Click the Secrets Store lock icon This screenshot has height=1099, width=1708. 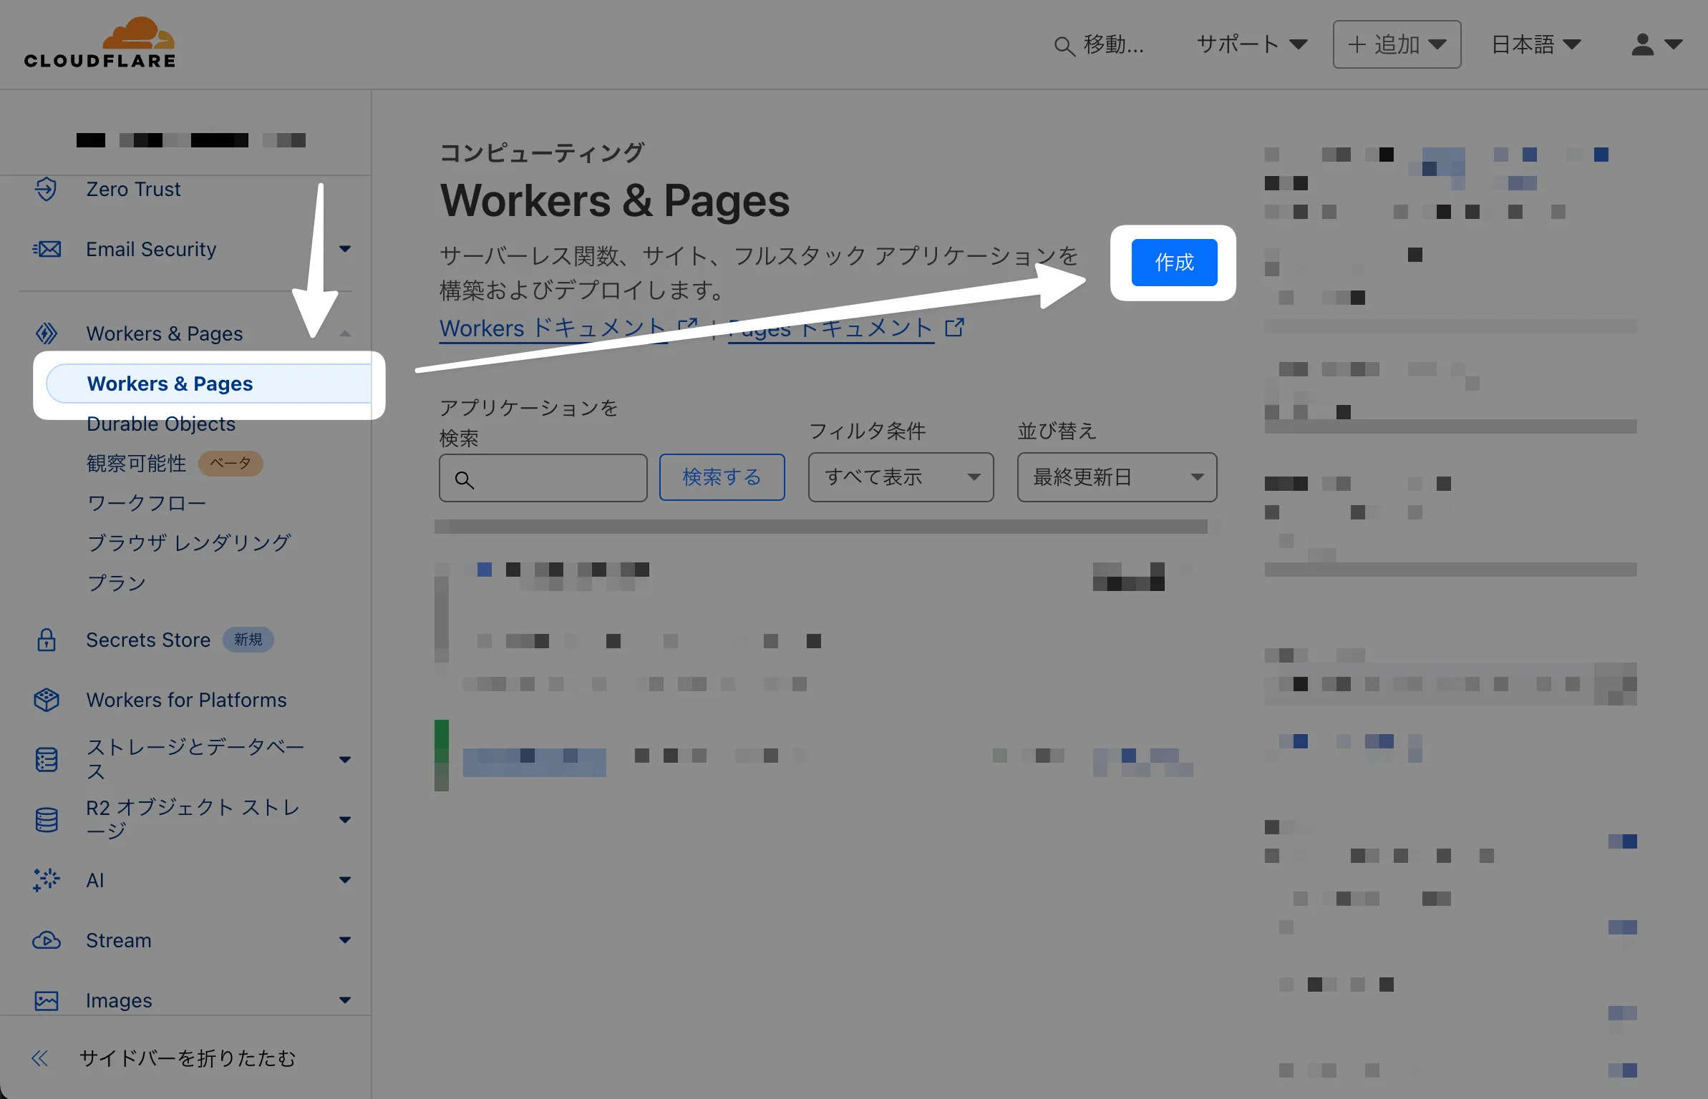coord(47,640)
